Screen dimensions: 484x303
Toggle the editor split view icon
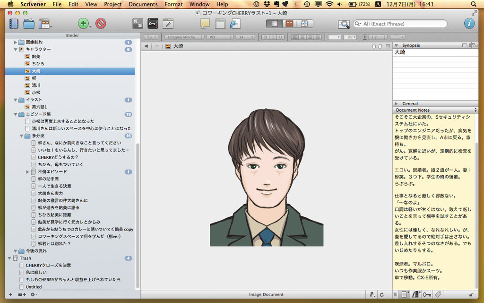pyautogui.click(x=388, y=46)
